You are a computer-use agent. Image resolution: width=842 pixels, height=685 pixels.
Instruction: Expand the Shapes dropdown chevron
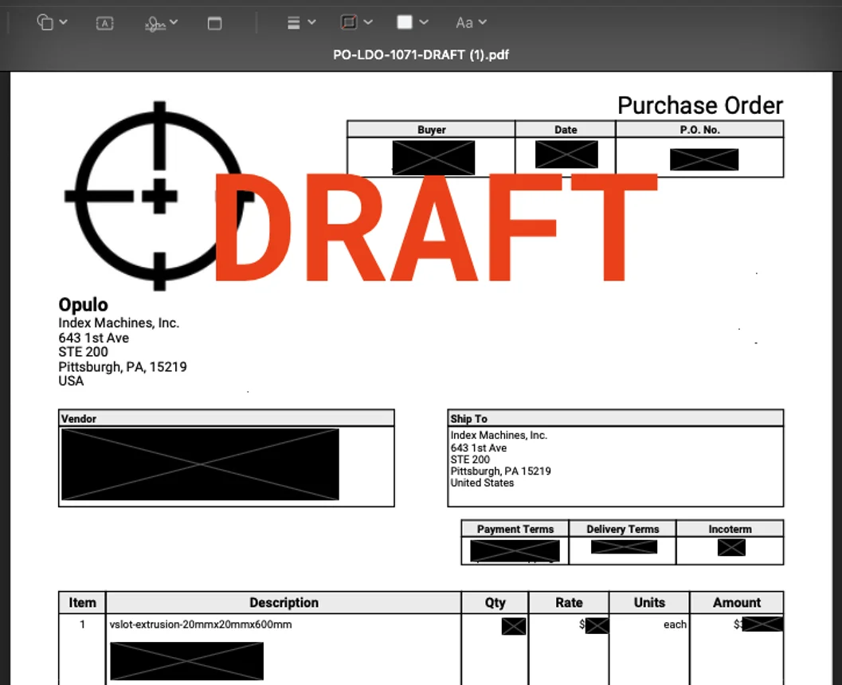(x=64, y=23)
